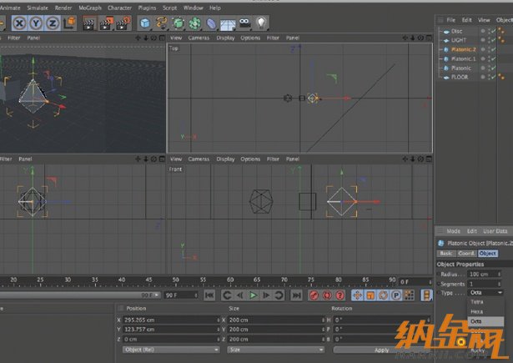This screenshot has height=363, width=513.
Task: Play the animation forwards
Action: (x=253, y=295)
